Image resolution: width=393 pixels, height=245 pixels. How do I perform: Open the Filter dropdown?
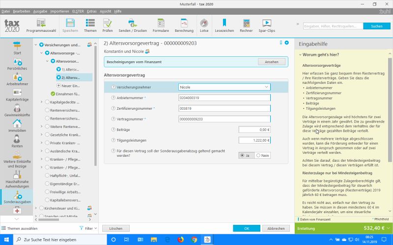pos(88,228)
